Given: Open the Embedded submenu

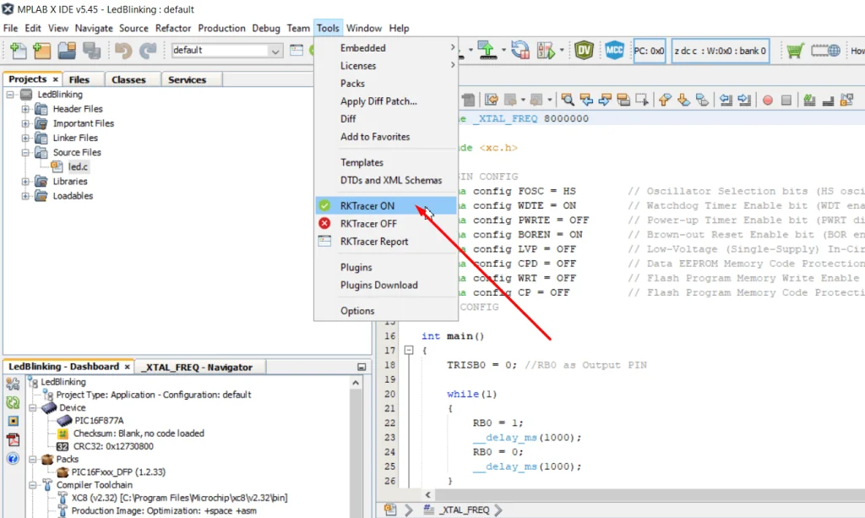Looking at the screenshot, I should click(386, 48).
